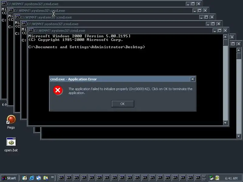The width and height of the screenshot is (243, 182).
Task: Launch Internet Explorer from quick launch
Action: click(x=32, y=178)
